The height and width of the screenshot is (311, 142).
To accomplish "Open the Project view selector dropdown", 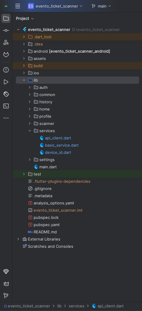I will coord(25,18).
